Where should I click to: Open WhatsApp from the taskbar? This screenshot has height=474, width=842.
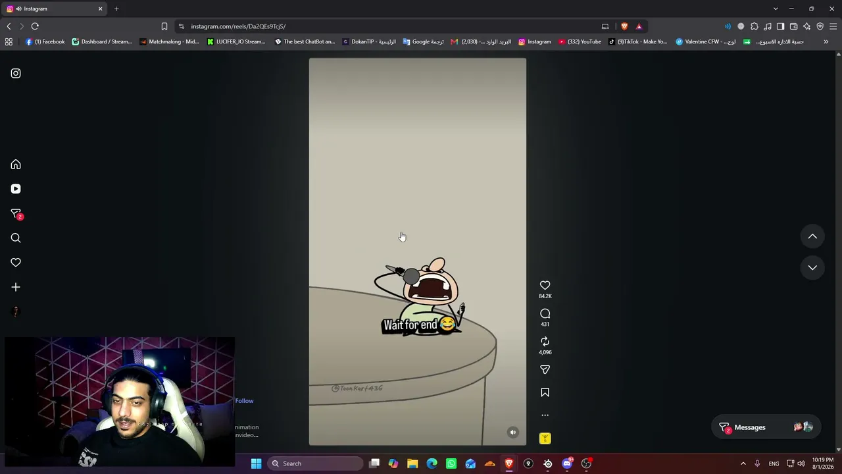pos(451,463)
